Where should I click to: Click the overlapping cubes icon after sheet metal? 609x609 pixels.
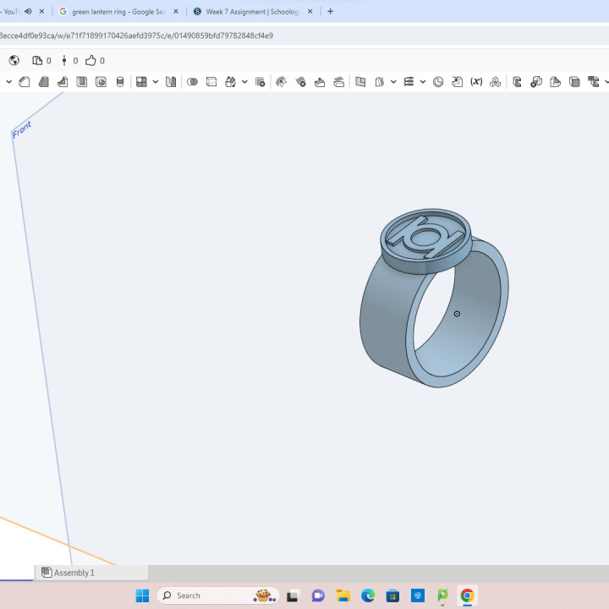[536, 82]
